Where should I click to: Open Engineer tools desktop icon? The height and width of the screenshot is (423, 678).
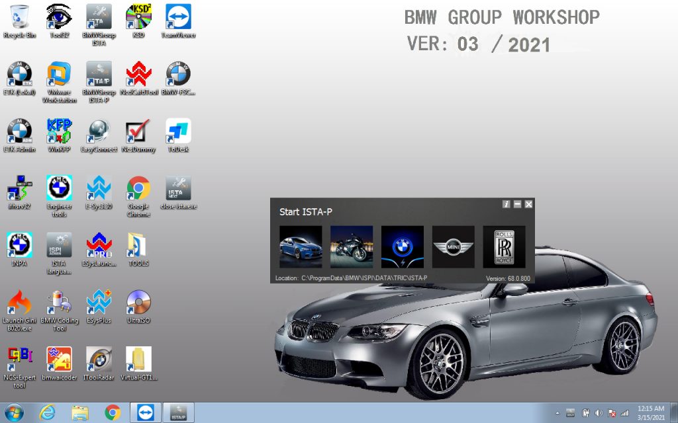click(59, 196)
